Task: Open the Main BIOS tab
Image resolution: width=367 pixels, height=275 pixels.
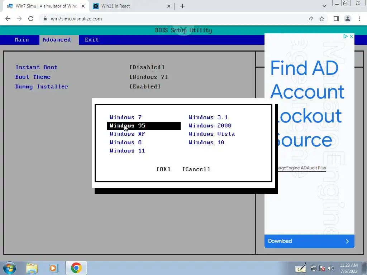Action: pos(22,40)
